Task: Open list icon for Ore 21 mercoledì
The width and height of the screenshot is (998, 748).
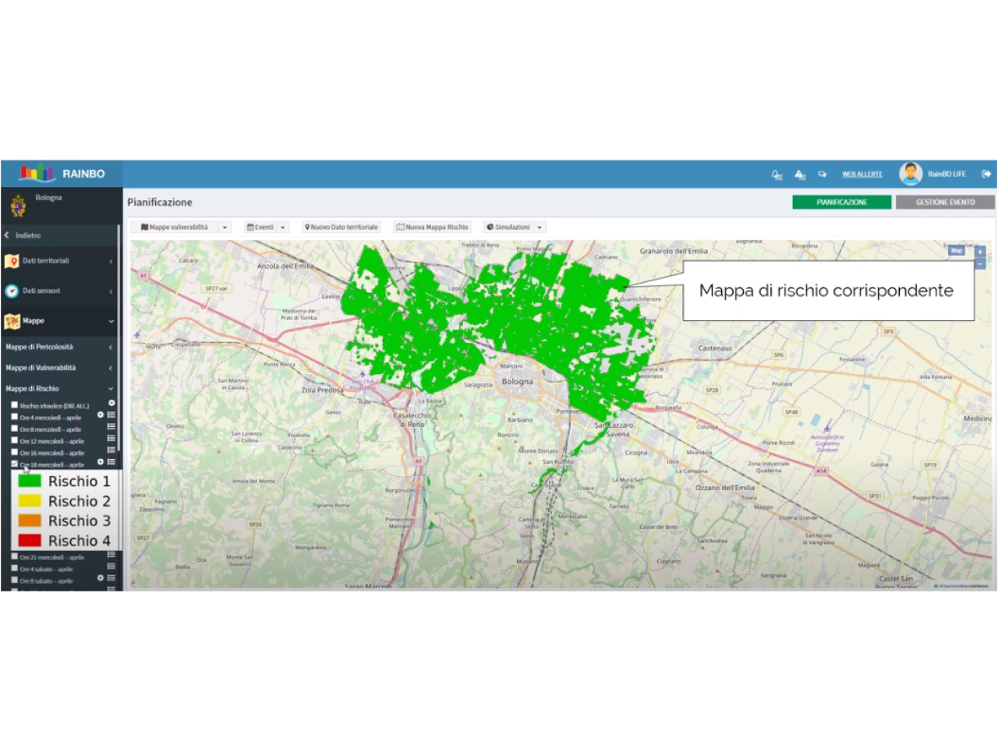Action: tap(111, 555)
